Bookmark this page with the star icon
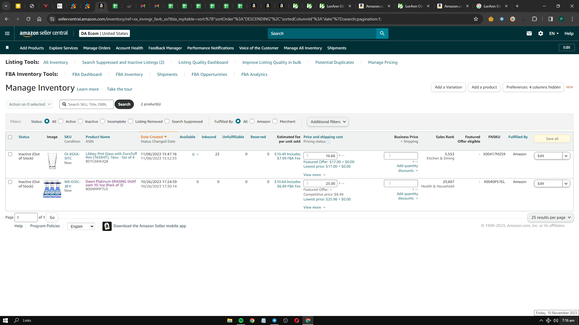Viewport: 579px width, 325px height. pos(476,19)
